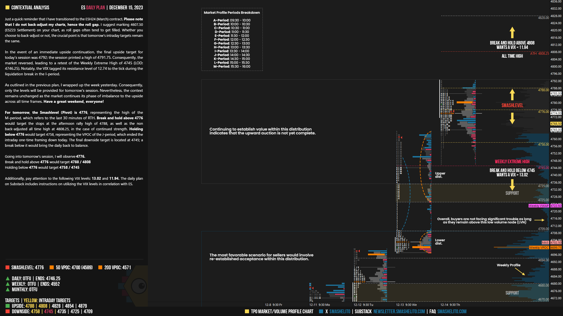
Task: Click the orange 20D VPOC legend square
Action: (x=100, y=267)
